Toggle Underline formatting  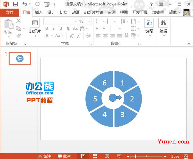point(61,28)
